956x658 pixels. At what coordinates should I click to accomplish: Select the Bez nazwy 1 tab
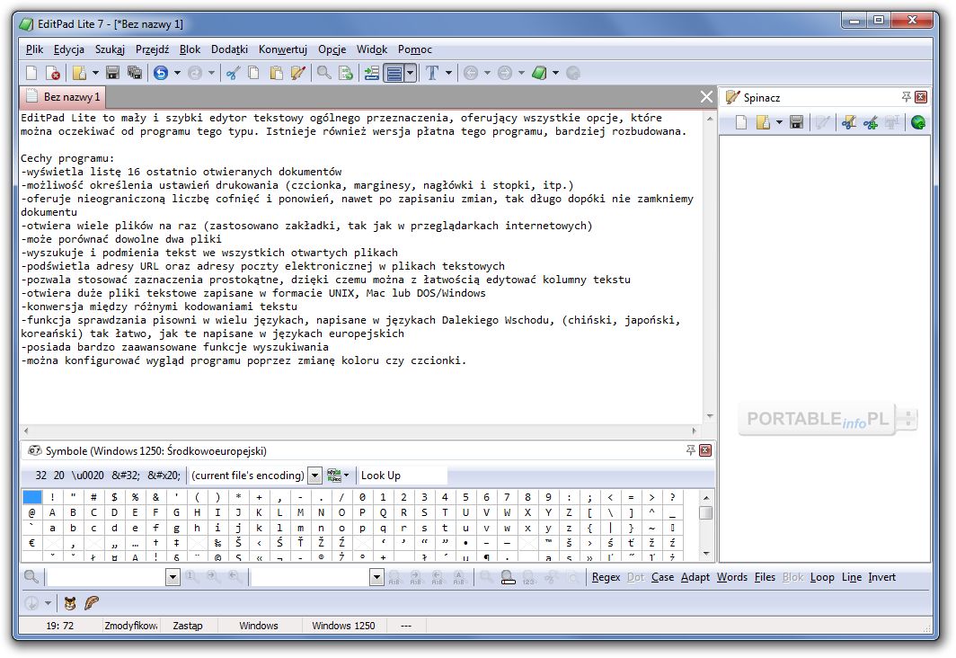63,97
